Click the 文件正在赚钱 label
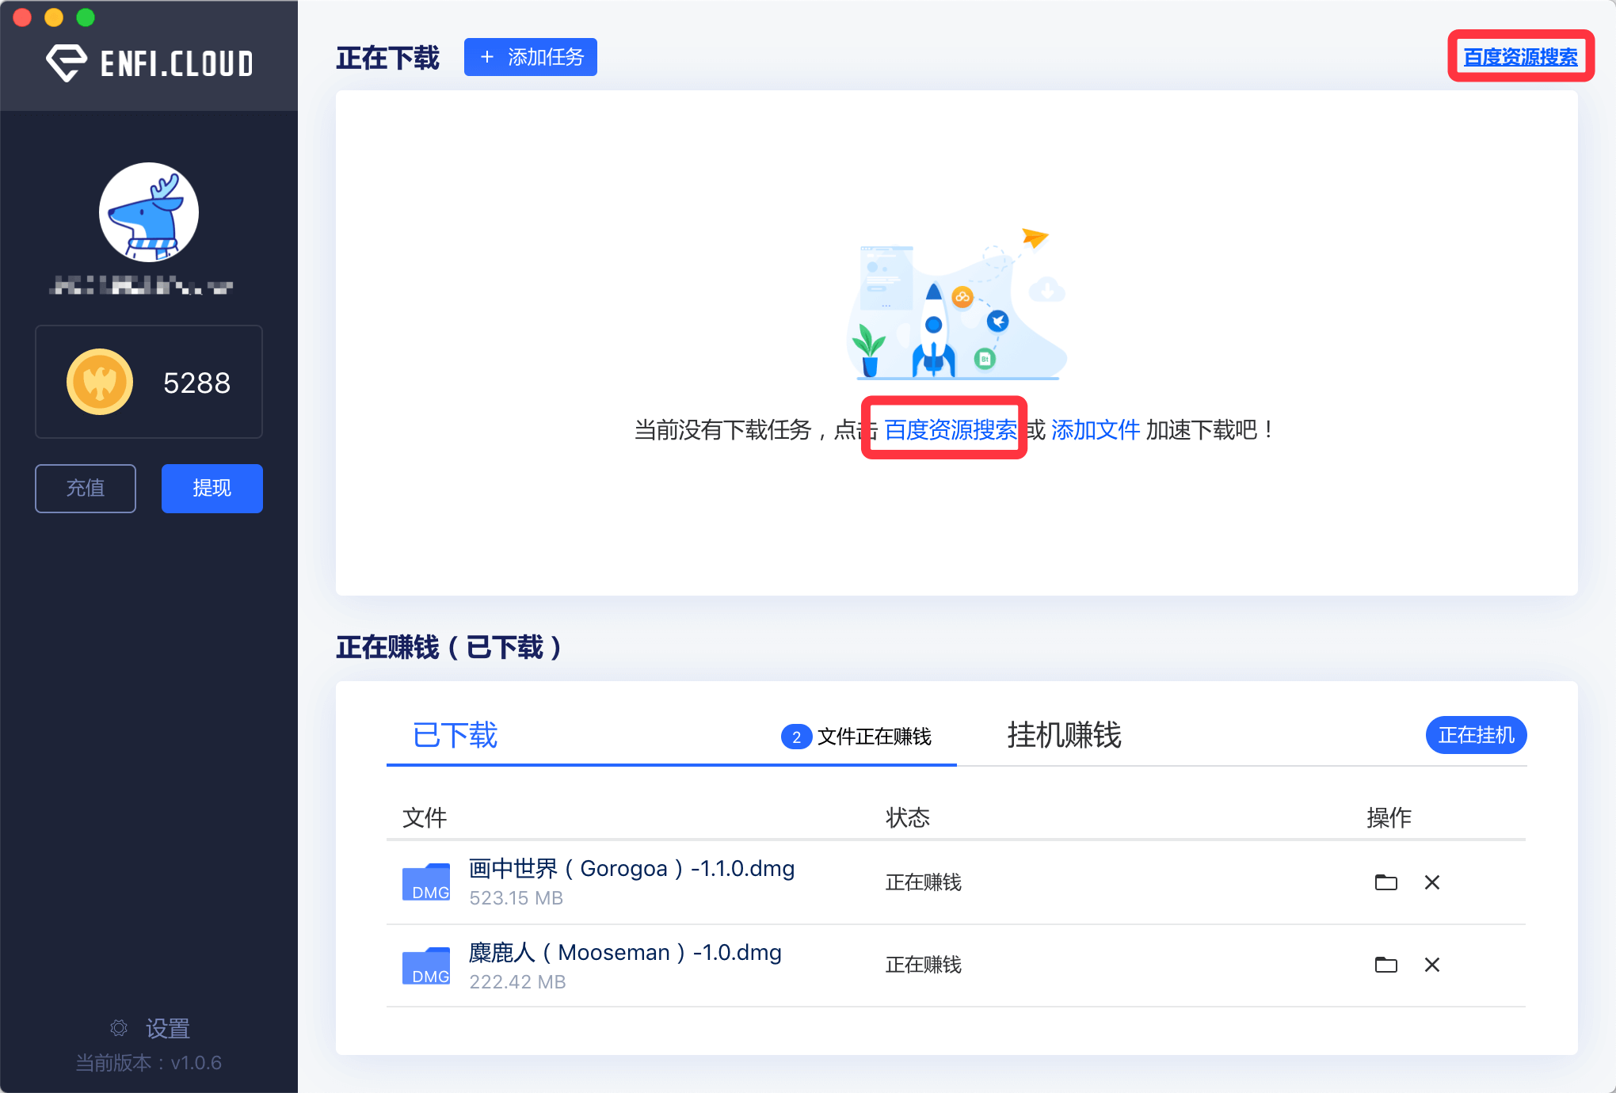Viewport: 1616px width, 1093px height. [x=875, y=737]
